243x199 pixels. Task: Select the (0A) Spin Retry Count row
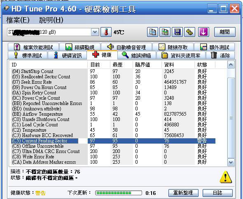click(x=113, y=93)
